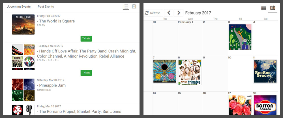
Task: Select list view icon in calendar panel
Action: point(263,8)
